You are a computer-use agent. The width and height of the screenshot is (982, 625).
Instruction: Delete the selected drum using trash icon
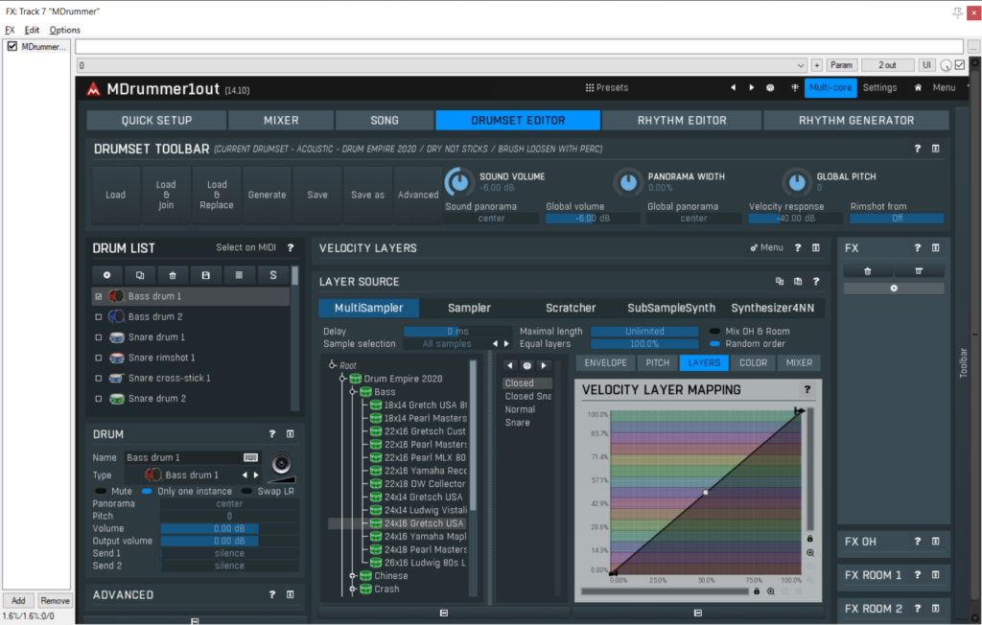(x=173, y=275)
